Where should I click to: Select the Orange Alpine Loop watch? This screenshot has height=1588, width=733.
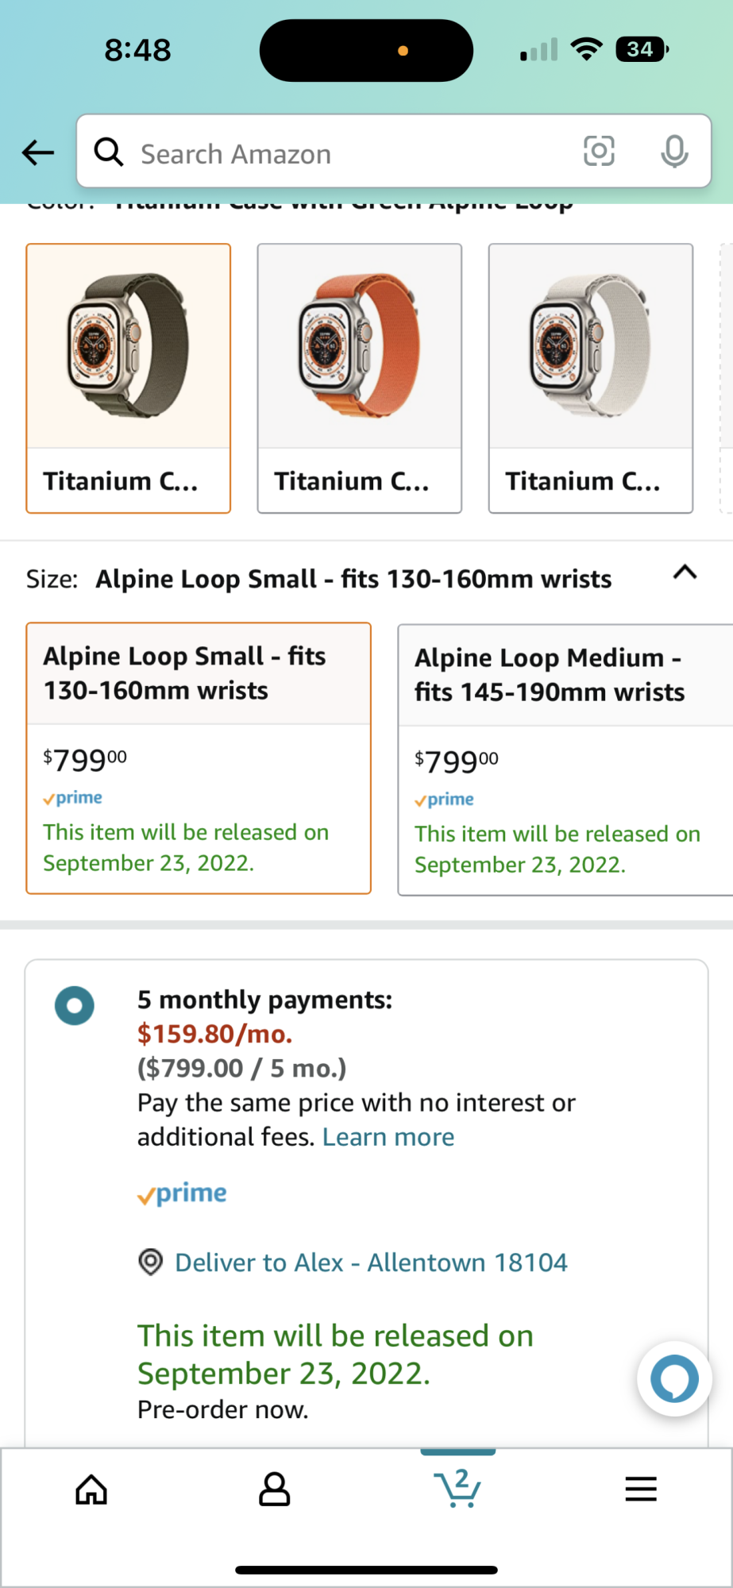(359, 378)
